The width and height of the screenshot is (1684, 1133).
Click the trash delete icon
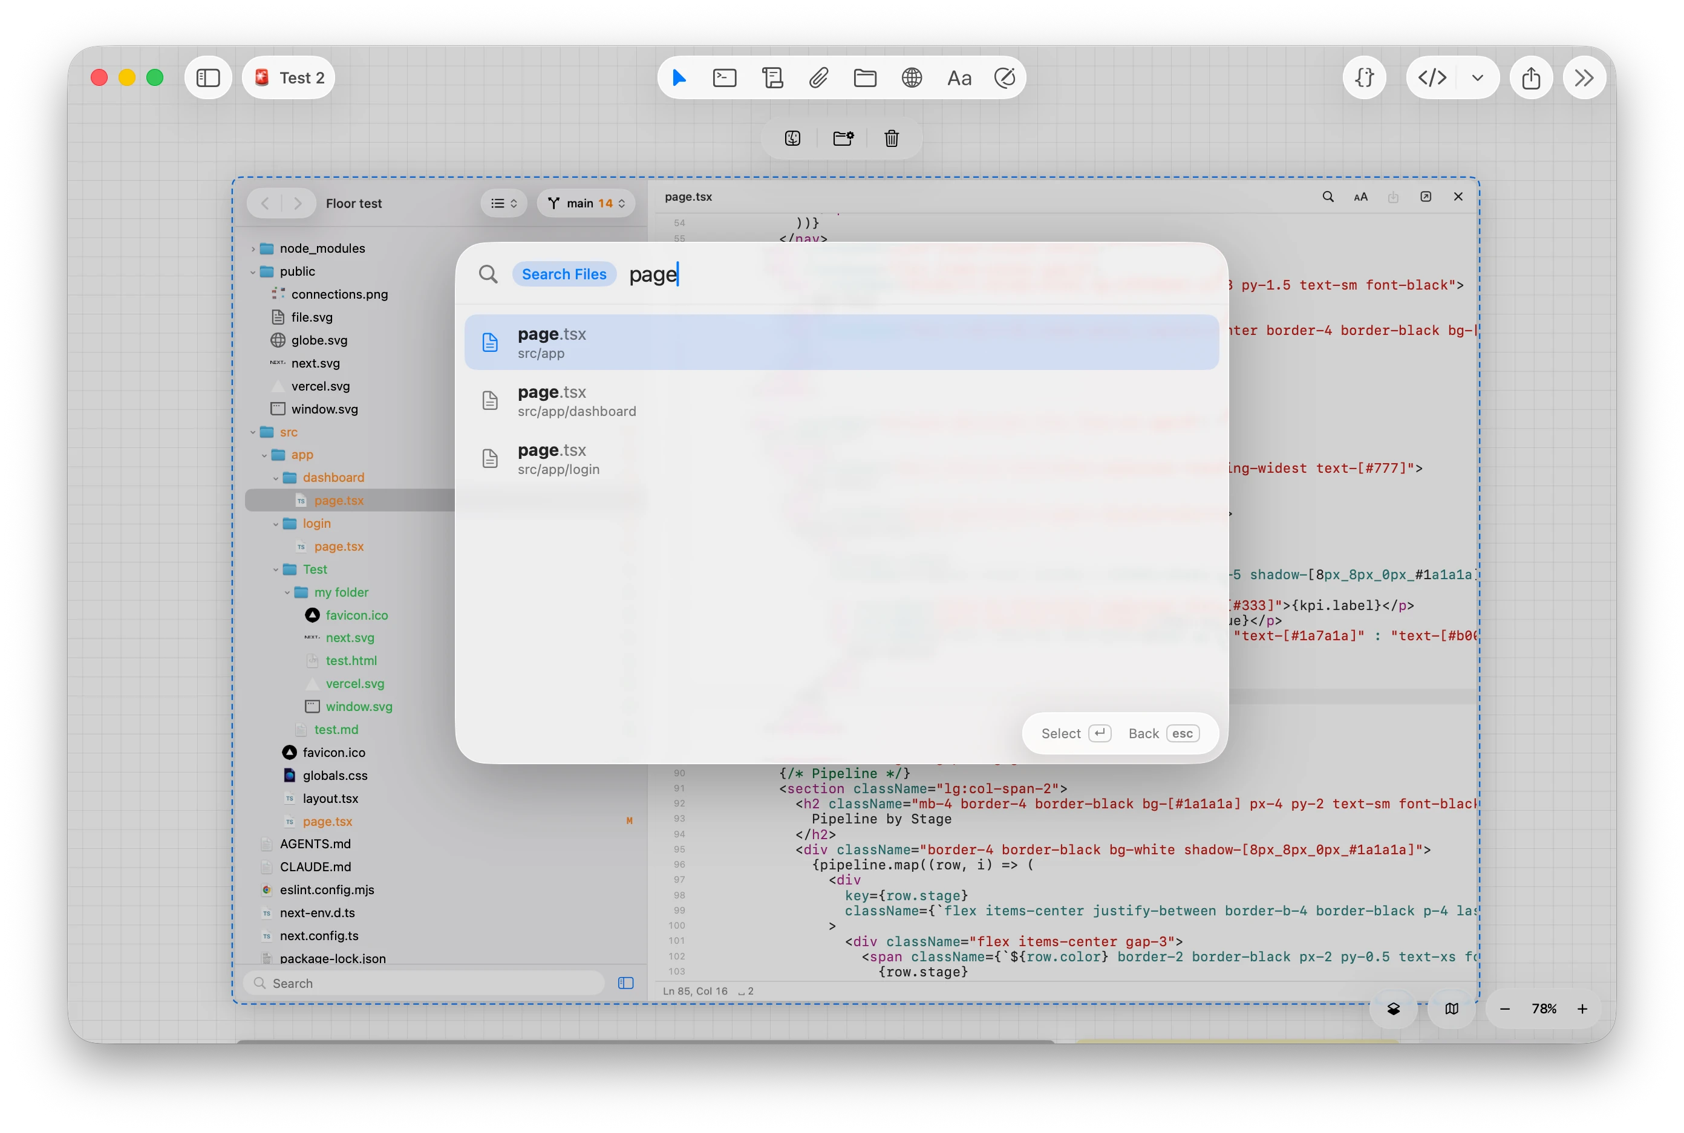pyautogui.click(x=891, y=138)
